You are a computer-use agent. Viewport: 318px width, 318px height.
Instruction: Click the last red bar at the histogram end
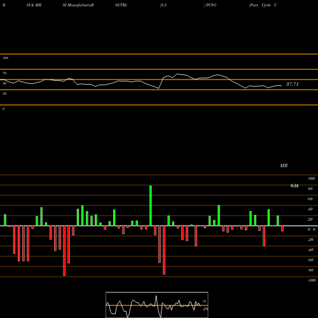pyautogui.click(x=282, y=228)
